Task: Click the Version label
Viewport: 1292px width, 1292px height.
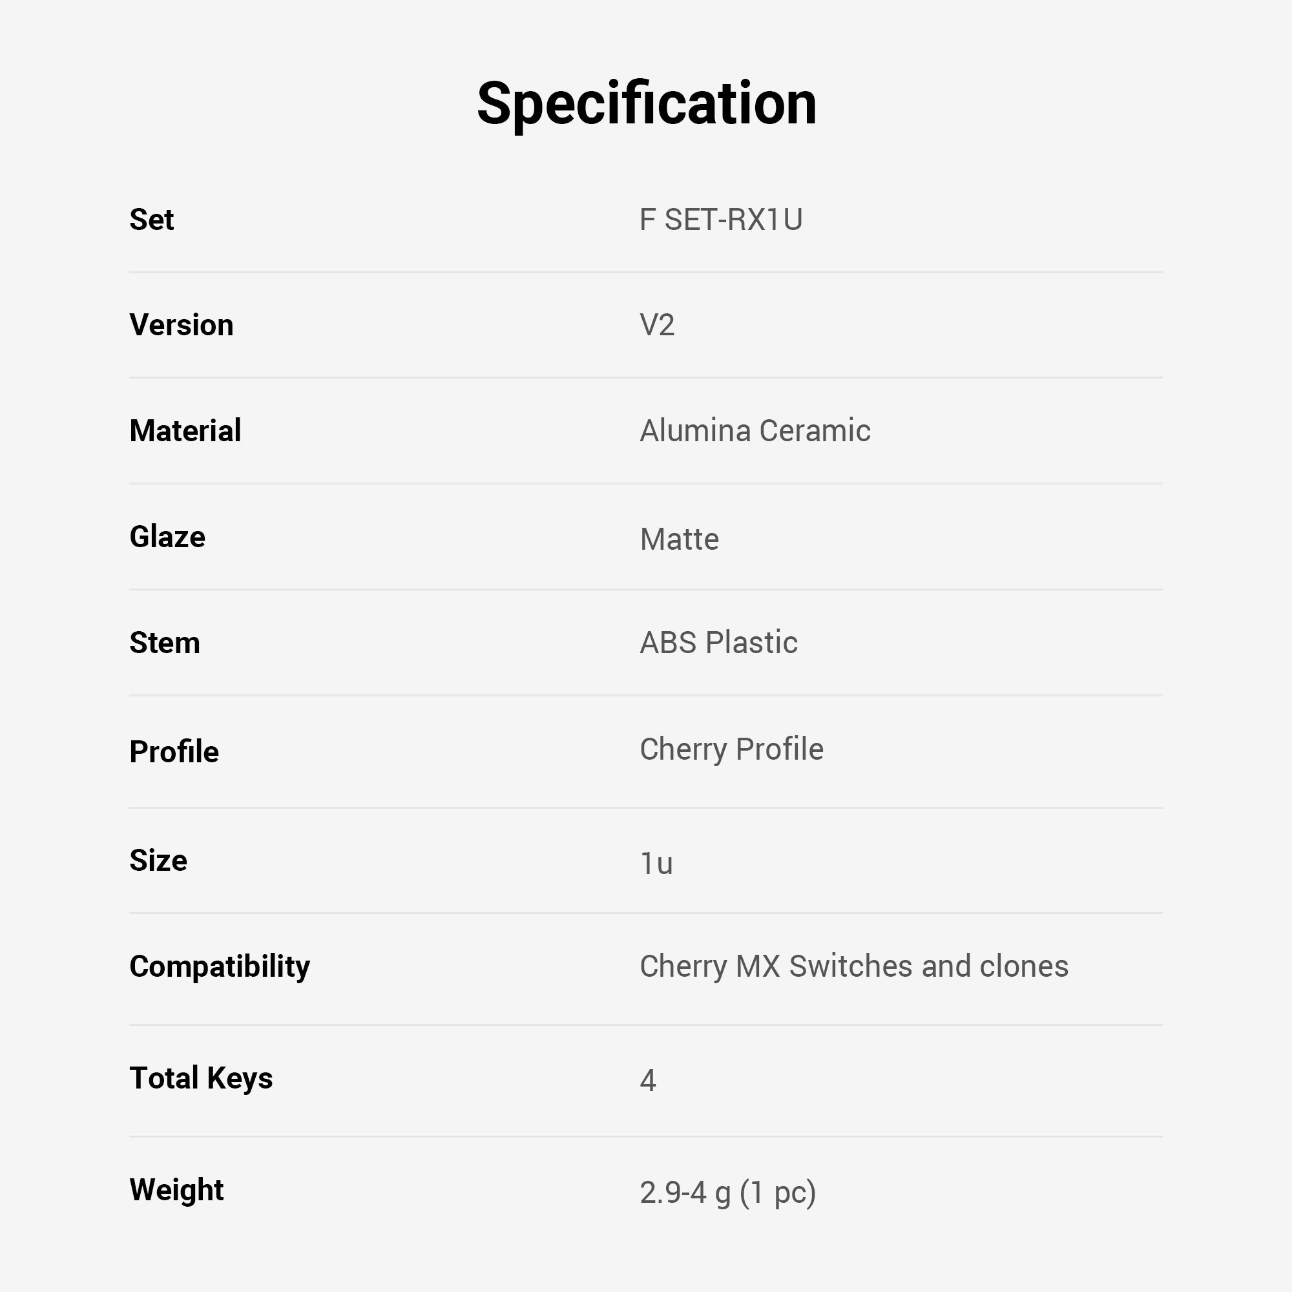Action: [x=182, y=325]
